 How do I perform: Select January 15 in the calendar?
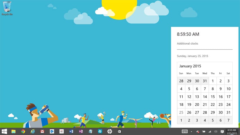pyautogui.click(x=213, y=97)
